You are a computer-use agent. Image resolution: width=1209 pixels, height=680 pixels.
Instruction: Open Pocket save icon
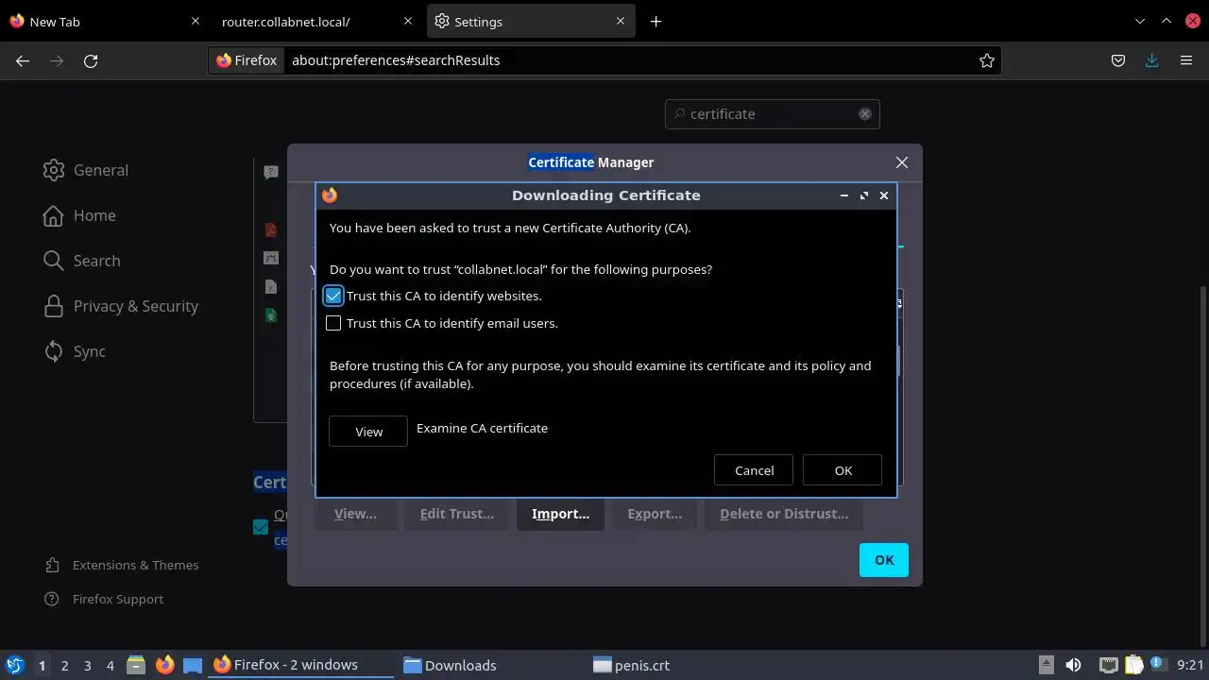pyautogui.click(x=1118, y=60)
